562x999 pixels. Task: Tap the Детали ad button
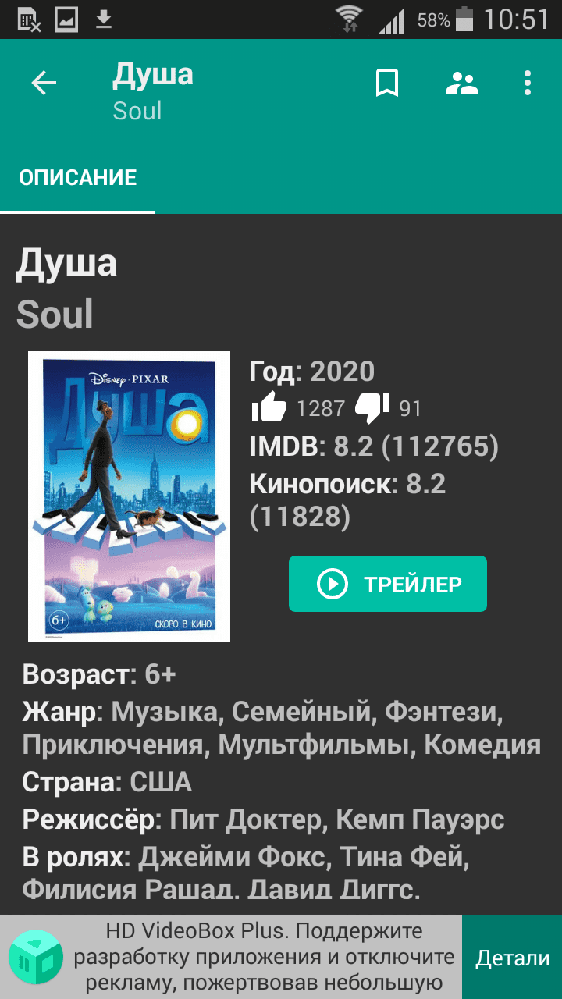click(512, 958)
